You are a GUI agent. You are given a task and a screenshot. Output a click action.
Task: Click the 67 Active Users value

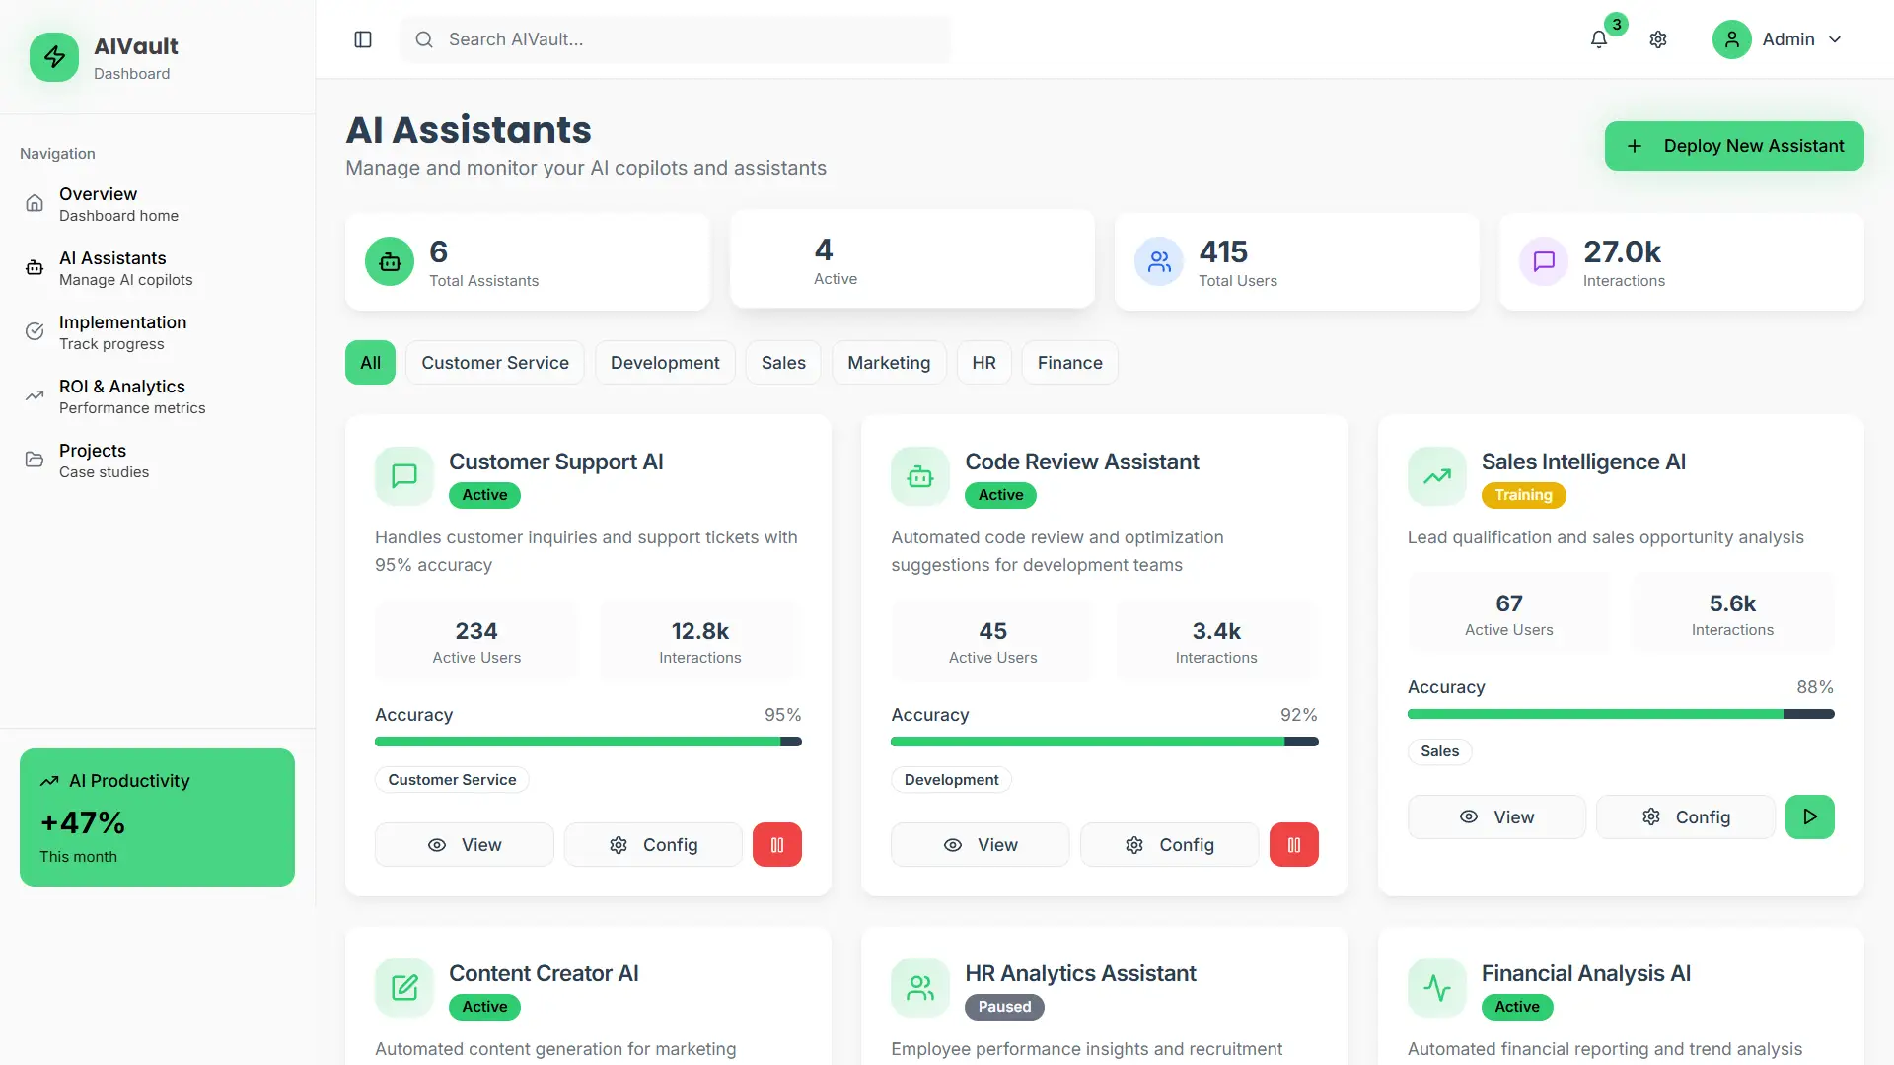1509,603
